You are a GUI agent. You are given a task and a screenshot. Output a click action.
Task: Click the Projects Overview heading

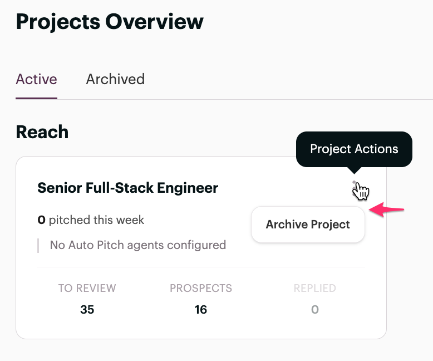(110, 22)
